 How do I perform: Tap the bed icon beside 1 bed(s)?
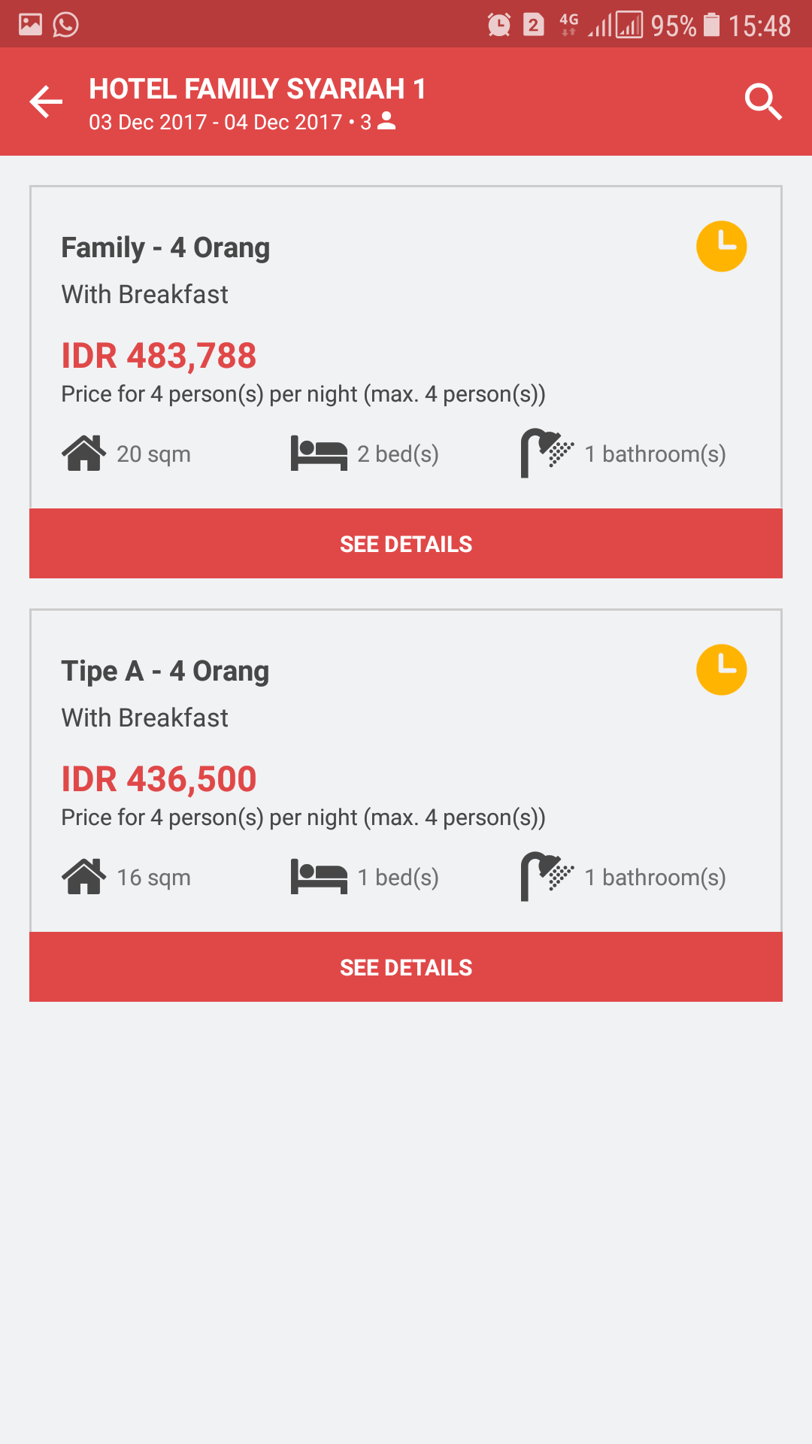pos(319,877)
